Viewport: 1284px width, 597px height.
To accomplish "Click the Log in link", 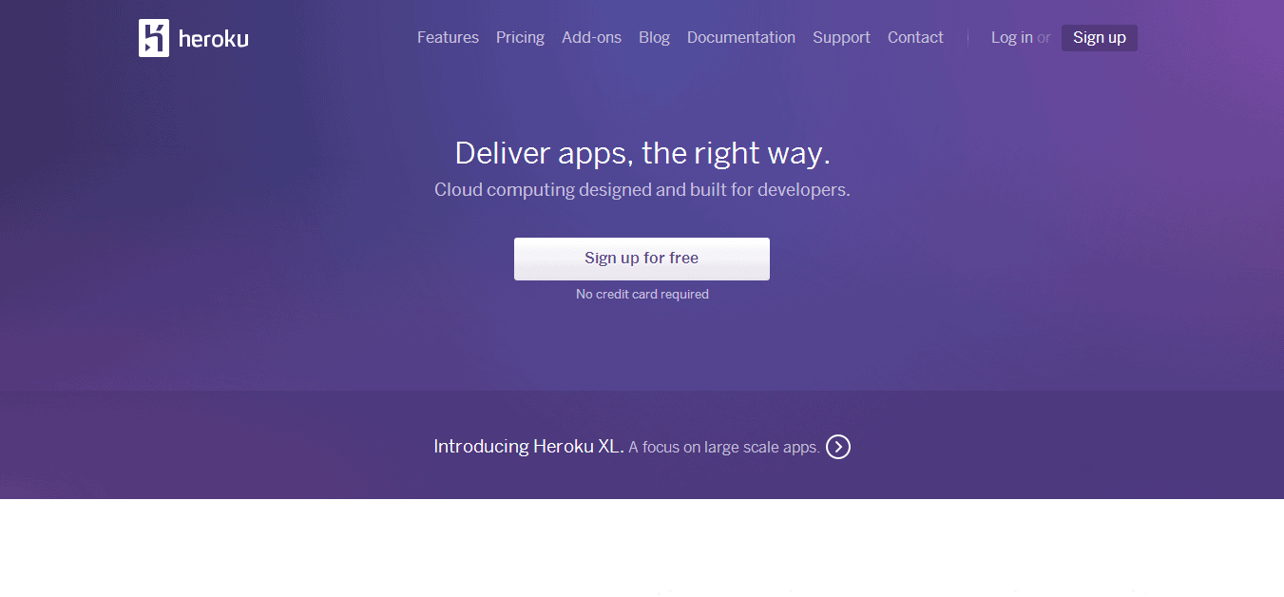I will point(1011,38).
